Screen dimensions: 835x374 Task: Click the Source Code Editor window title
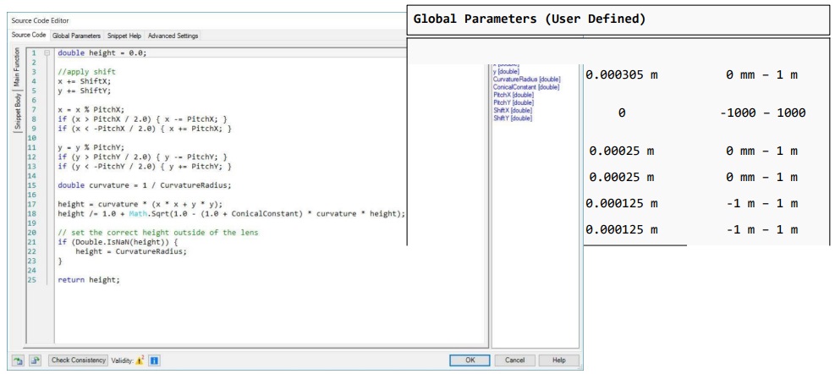40,20
